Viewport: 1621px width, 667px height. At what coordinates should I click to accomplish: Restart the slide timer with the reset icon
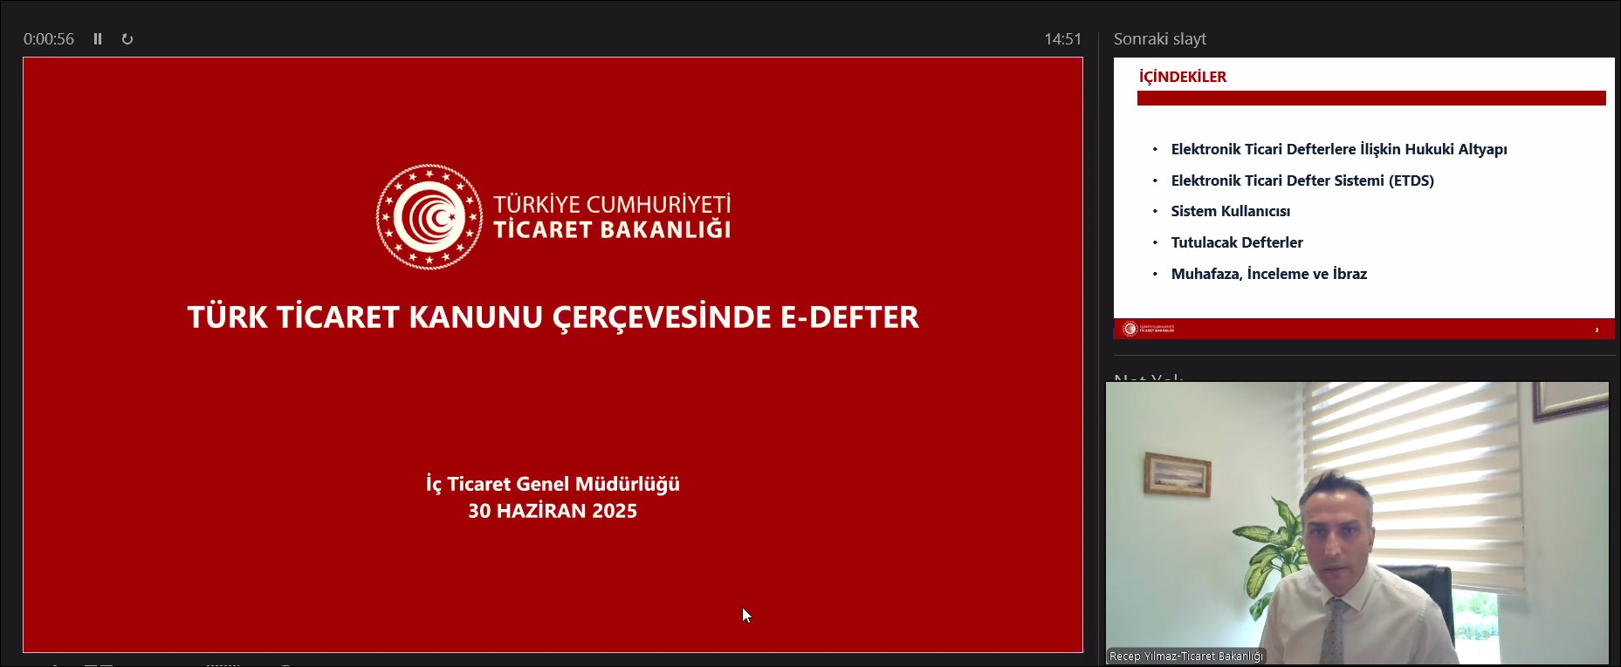coord(127,39)
